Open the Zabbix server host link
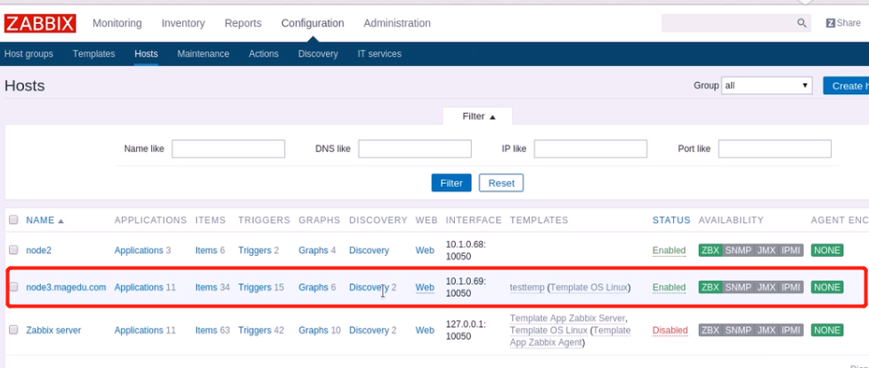 [53, 331]
